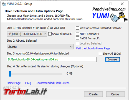The width and height of the screenshot is (129, 101).
Task: Click Pendrivelinux.com banner text
Action: click(x=109, y=9)
